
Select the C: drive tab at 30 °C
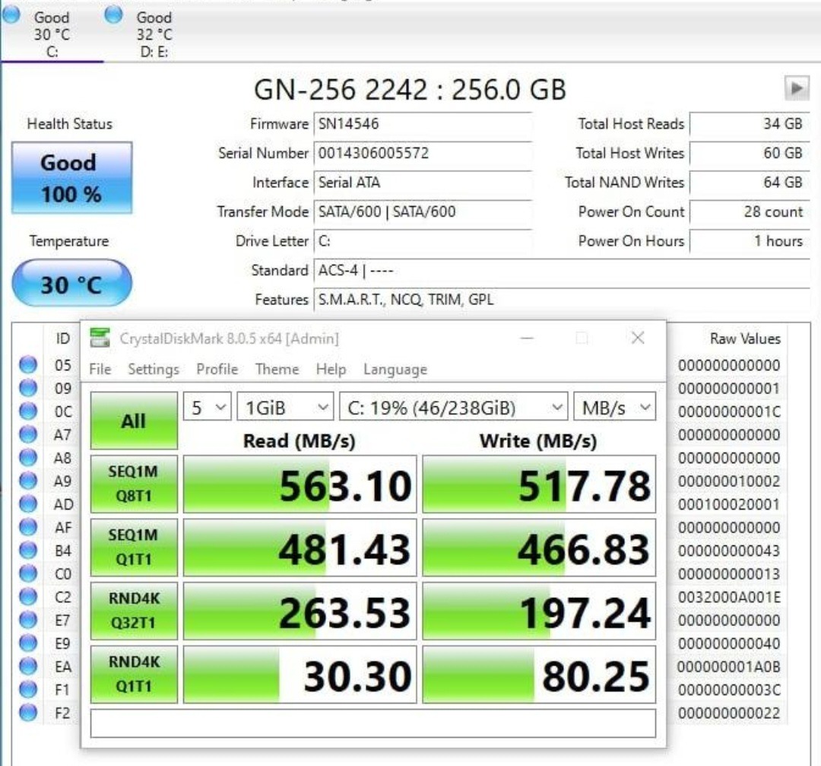coord(52,33)
